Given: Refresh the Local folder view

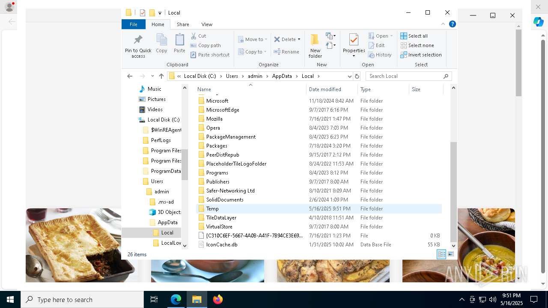Looking at the screenshot, I should tap(357, 76).
